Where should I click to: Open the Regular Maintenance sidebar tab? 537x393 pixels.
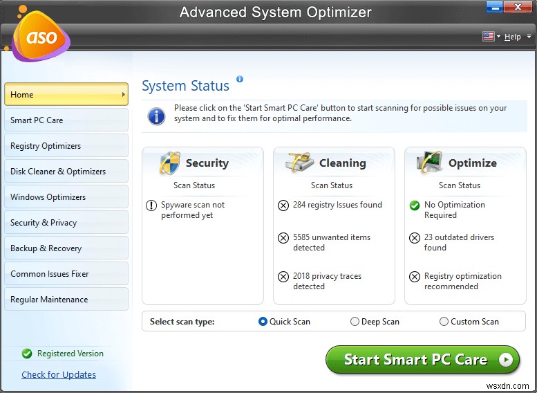[66, 300]
